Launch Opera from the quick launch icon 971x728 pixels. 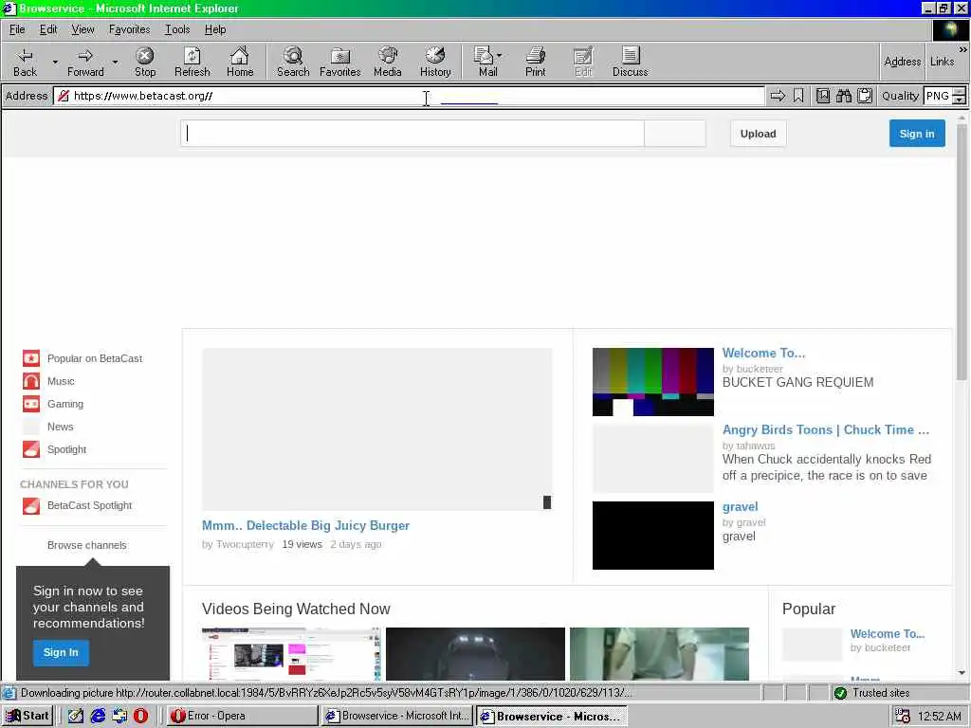pyautogui.click(x=140, y=716)
